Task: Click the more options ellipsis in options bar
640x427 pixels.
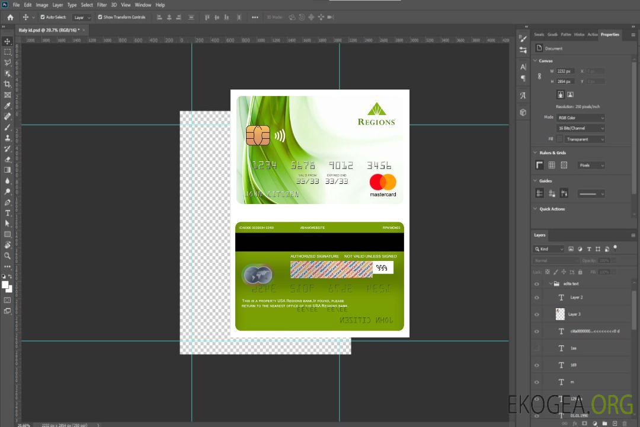Action: tap(255, 17)
